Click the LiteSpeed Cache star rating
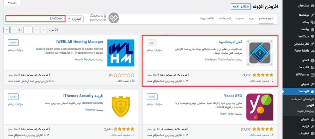The height and width of the screenshot is (139, 315). (263, 75)
